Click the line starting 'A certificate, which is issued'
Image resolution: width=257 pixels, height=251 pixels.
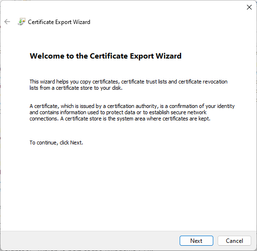132,106
